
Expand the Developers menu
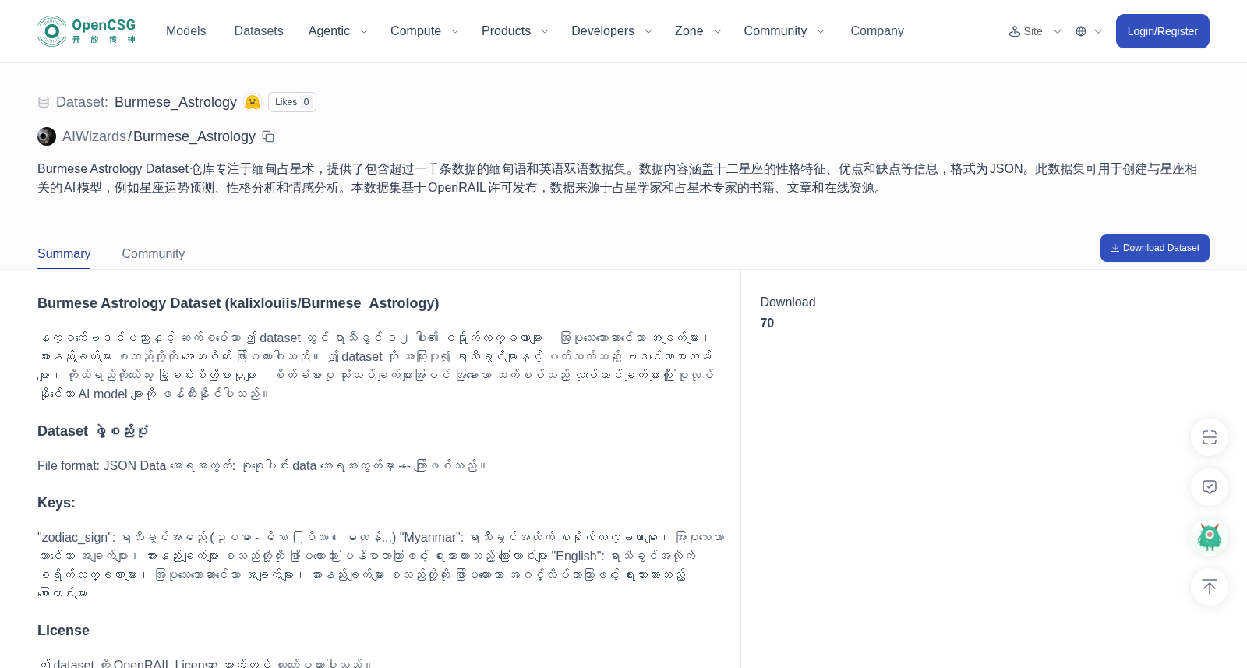coord(612,31)
